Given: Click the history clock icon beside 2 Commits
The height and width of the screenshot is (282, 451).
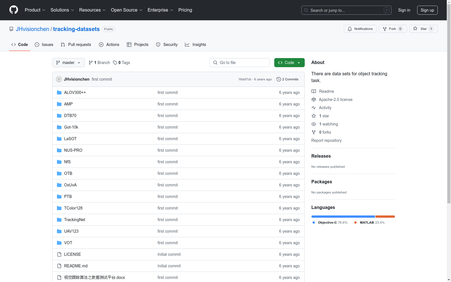Looking at the screenshot, I should 279,79.
